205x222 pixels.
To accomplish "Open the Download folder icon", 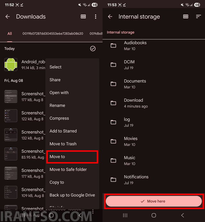I will pos(113,103).
